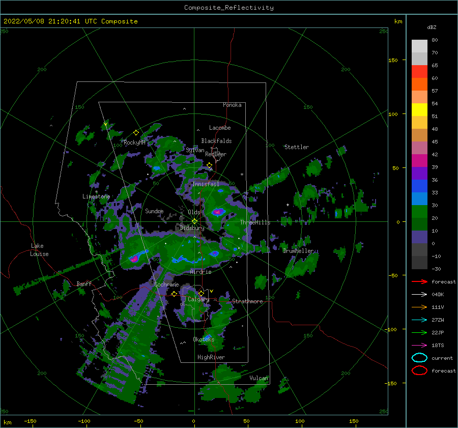This screenshot has width=458, height=428.
Task: Click the Banff label
Action: click(x=84, y=284)
